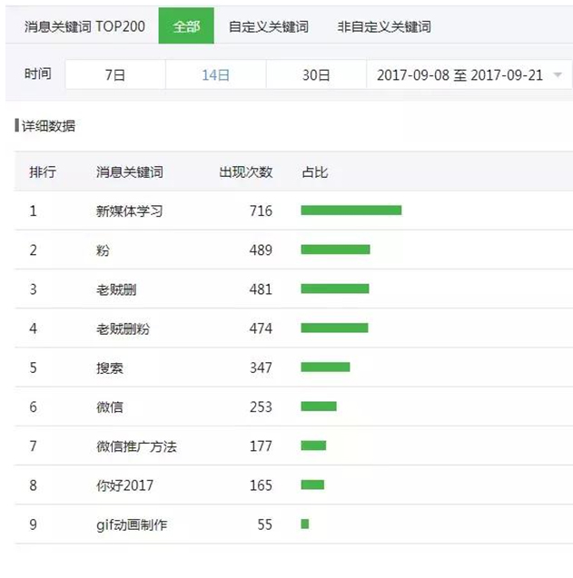Click the 消息关键词 TOP200 title

click(x=84, y=26)
